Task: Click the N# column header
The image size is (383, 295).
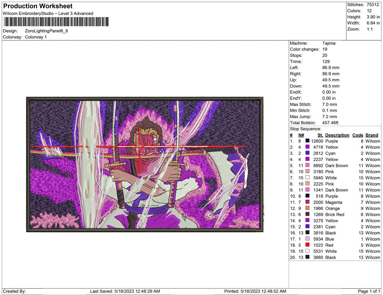Action: [301, 135]
